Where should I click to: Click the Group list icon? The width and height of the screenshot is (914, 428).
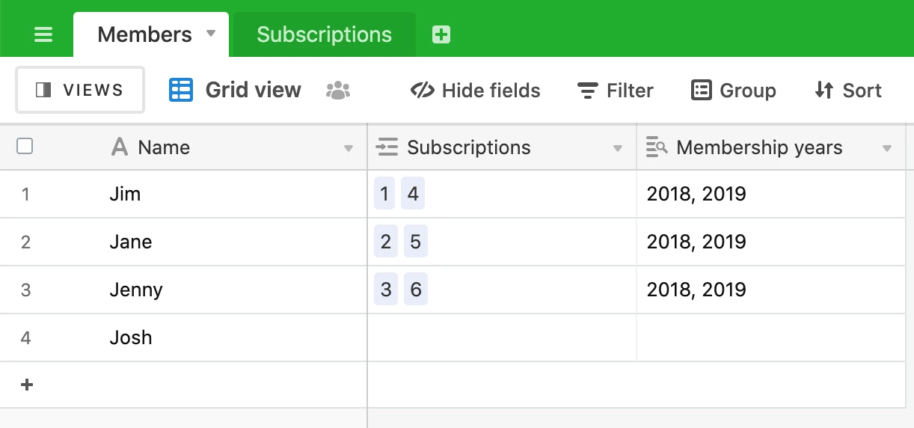(x=701, y=91)
